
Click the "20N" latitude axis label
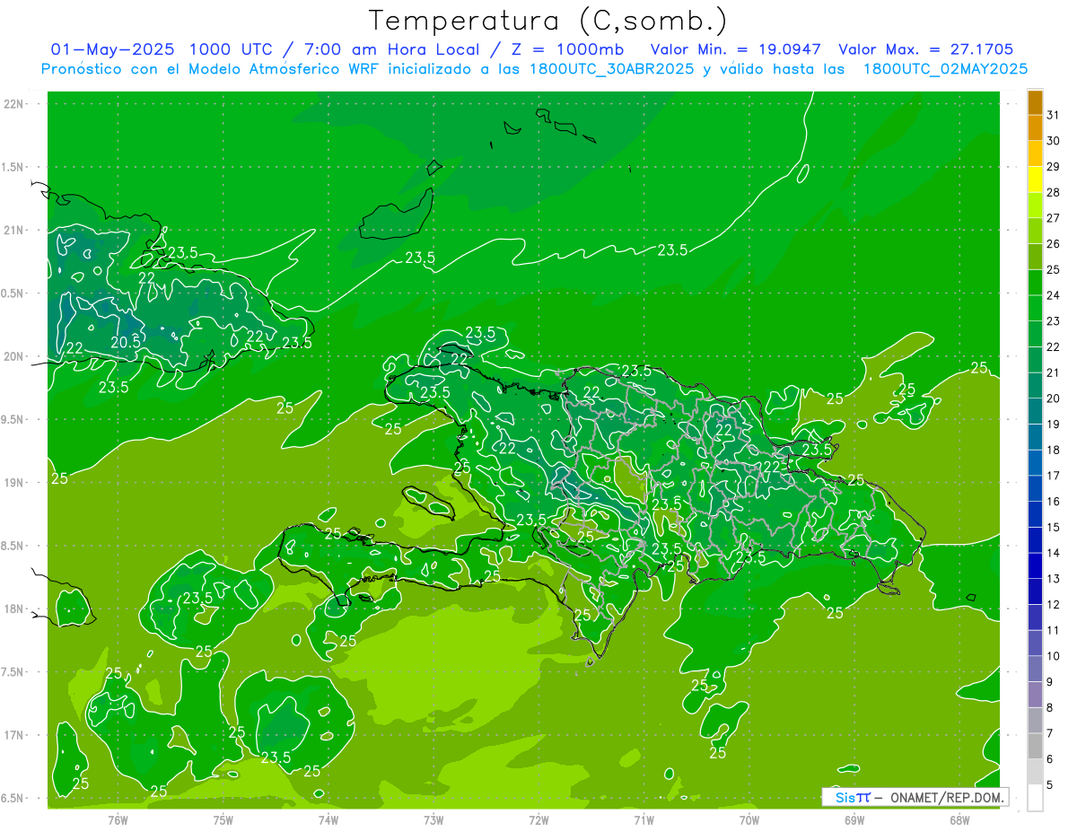[x=15, y=356]
